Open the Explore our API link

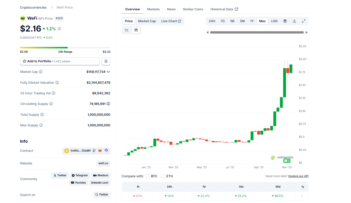click(298, 176)
